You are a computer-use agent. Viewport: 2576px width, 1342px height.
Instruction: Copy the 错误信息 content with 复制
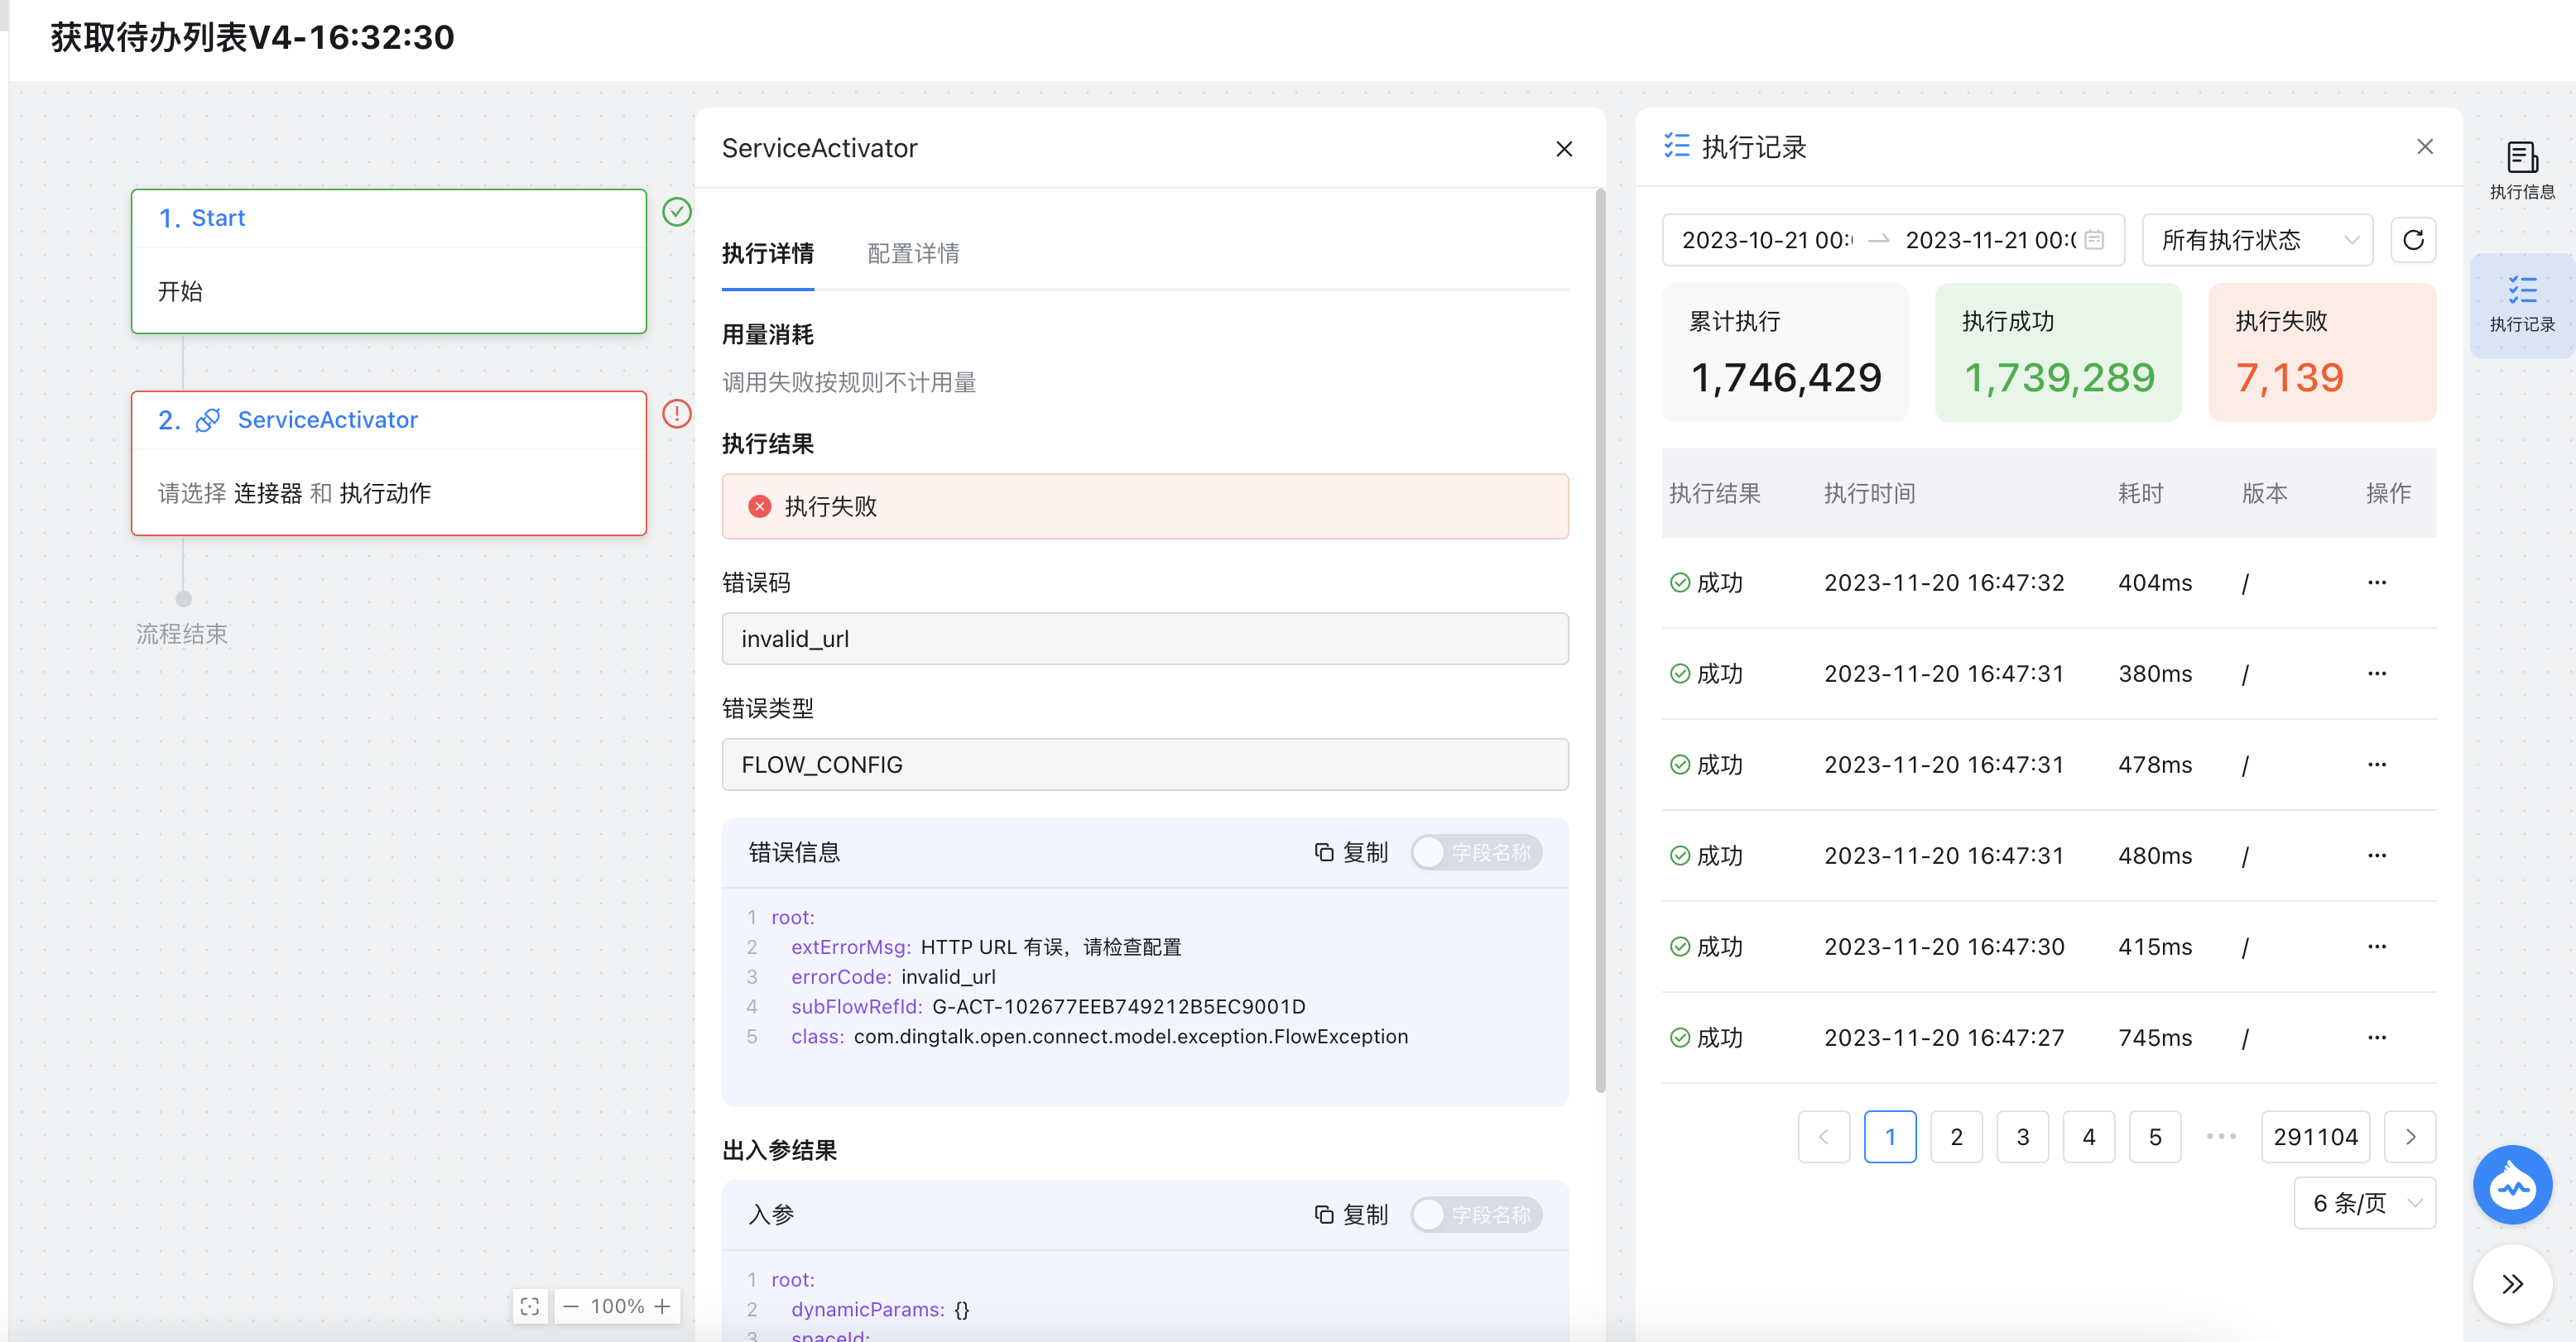coord(1351,852)
